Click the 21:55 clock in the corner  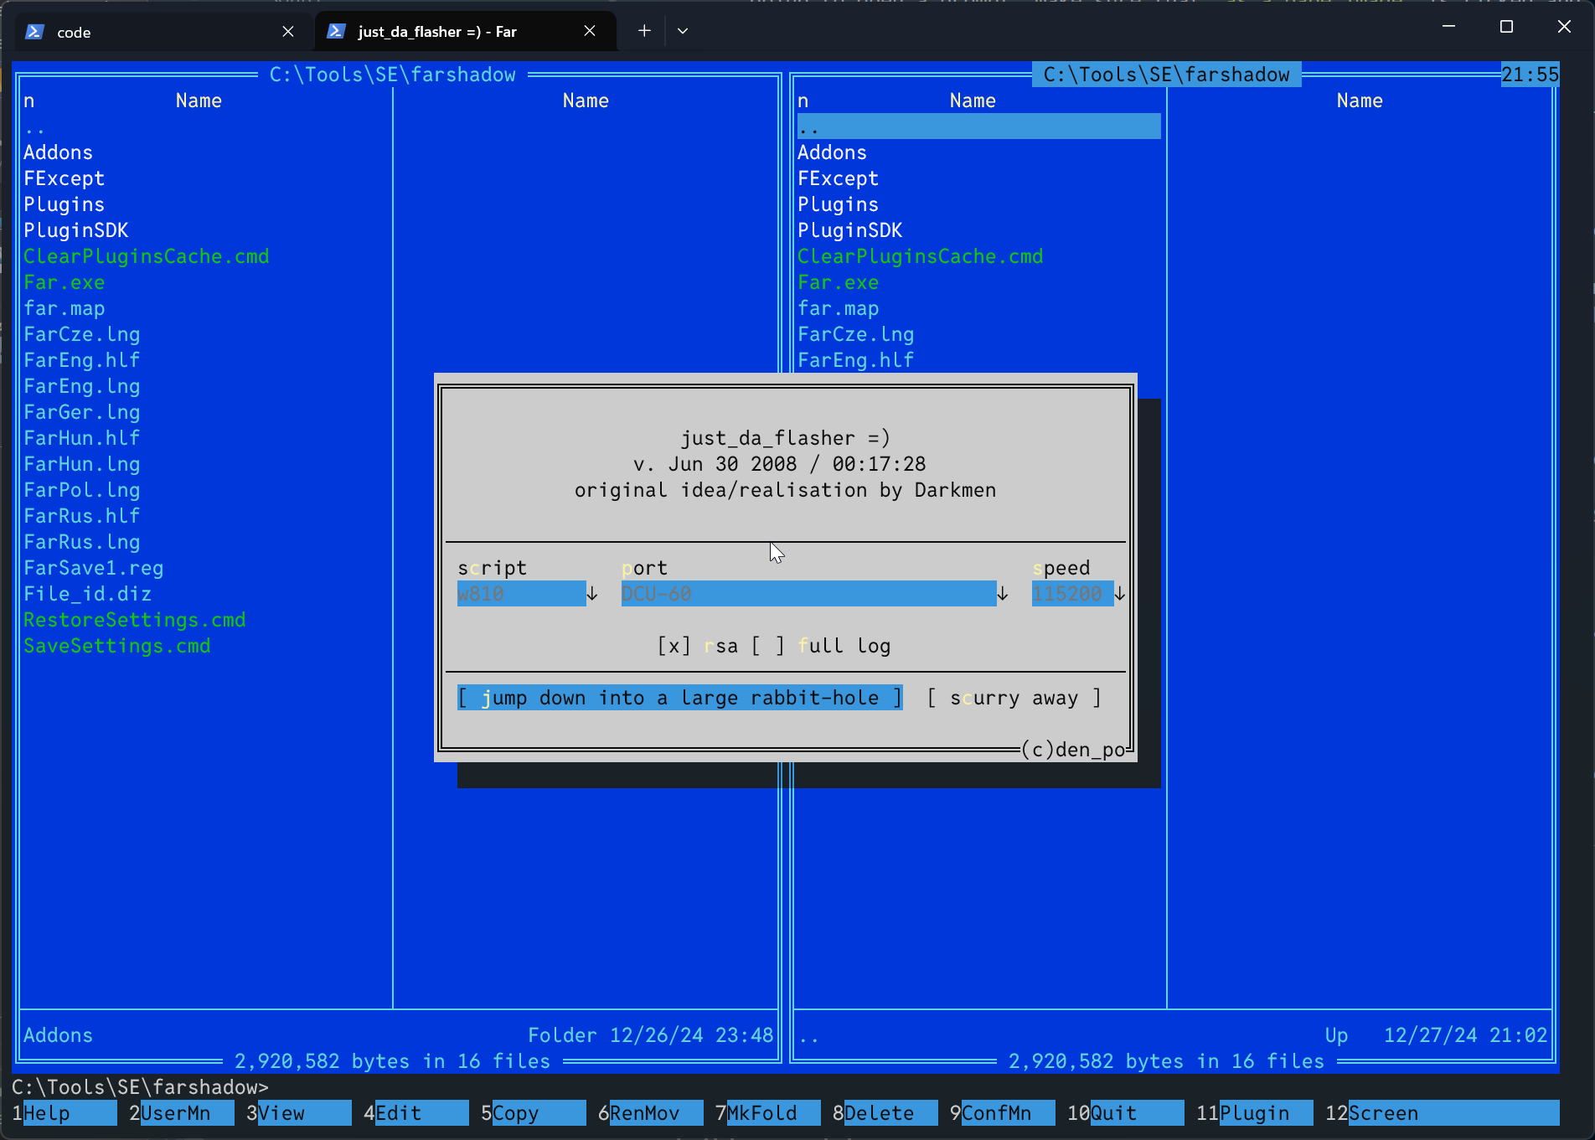(x=1530, y=75)
